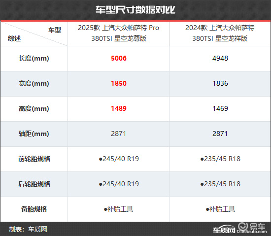Viewport: 271px width, 236px height.
Task: Click 补胎工具 in the 2025款 column
Action: (118, 209)
